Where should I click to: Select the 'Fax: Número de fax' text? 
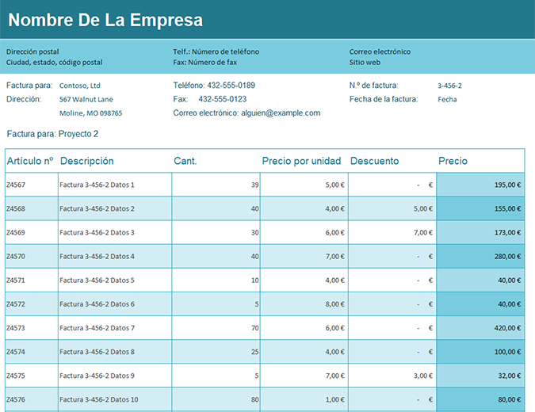tap(204, 63)
